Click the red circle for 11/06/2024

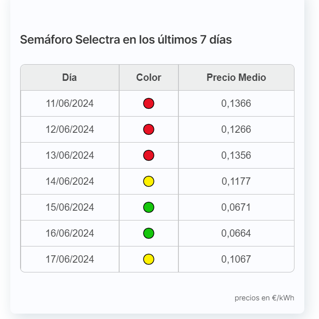click(x=148, y=103)
